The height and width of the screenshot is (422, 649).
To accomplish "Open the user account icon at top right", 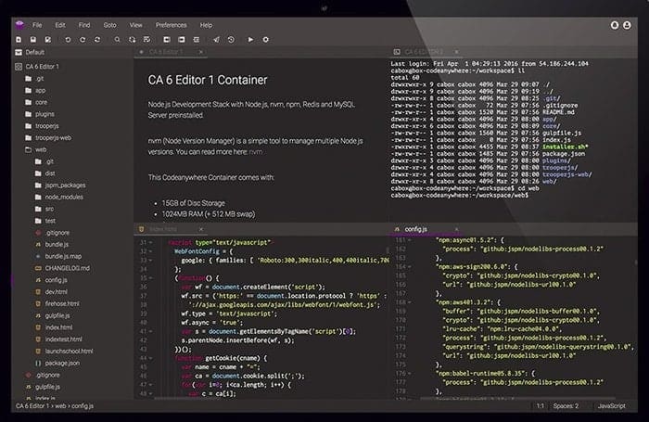I will [x=627, y=25].
